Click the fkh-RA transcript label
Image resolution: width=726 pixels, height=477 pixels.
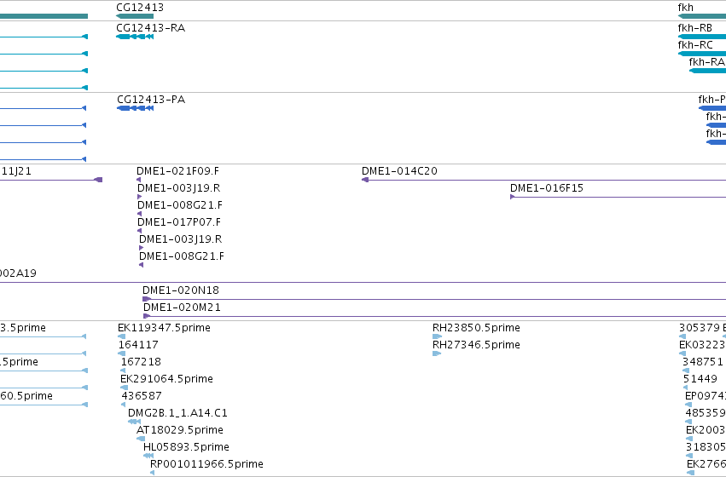tap(706, 62)
